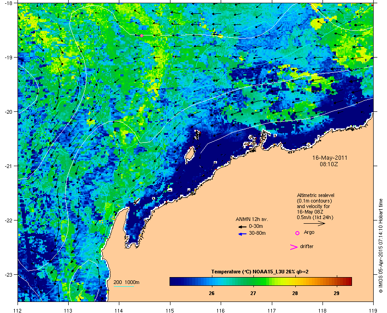The image size is (387, 313).
Task: Click the "27" colorbar tick label
Action: pos(253,293)
